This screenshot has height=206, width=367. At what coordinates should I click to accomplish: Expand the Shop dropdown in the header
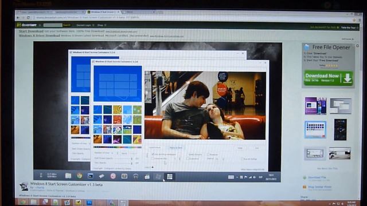click(x=101, y=25)
